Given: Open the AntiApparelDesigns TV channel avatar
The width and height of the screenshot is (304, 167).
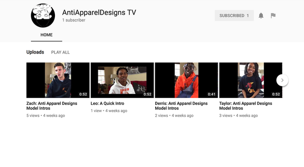Looking at the screenshot, I should [x=43, y=15].
